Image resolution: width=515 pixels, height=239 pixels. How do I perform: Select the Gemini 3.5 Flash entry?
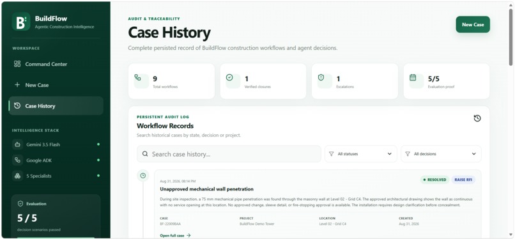(56, 144)
